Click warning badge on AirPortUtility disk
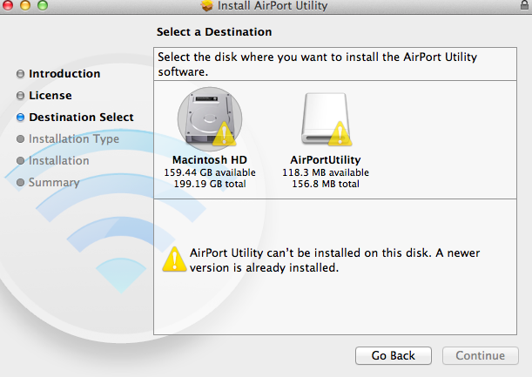The width and height of the screenshot is (532, 377). 341,133
